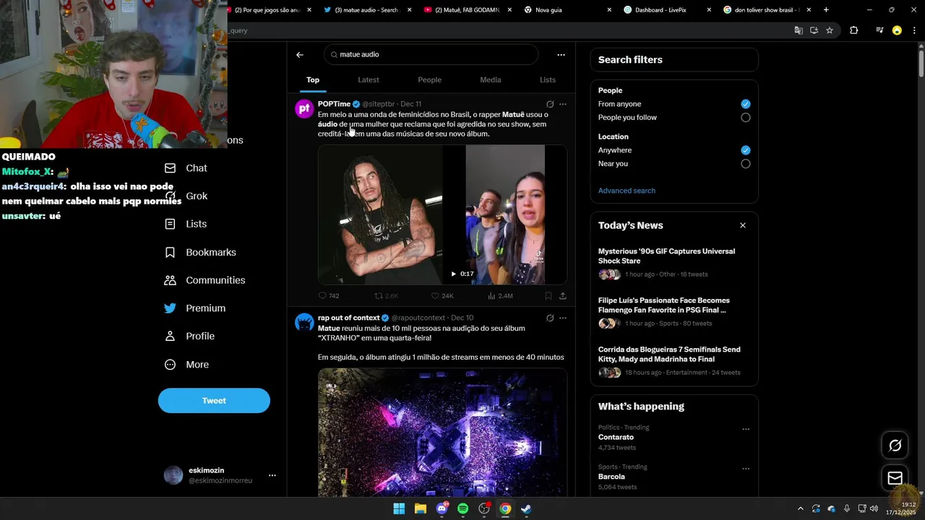
Task: Open Chrome three-dot main menu
Action: tap(913, 30)
